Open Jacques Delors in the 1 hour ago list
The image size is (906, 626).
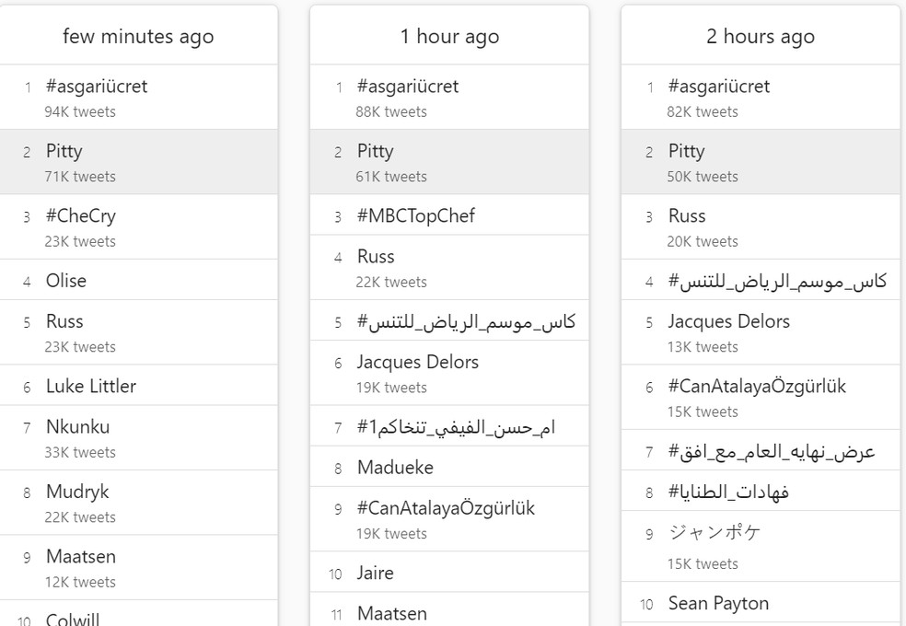click(418, 362)
